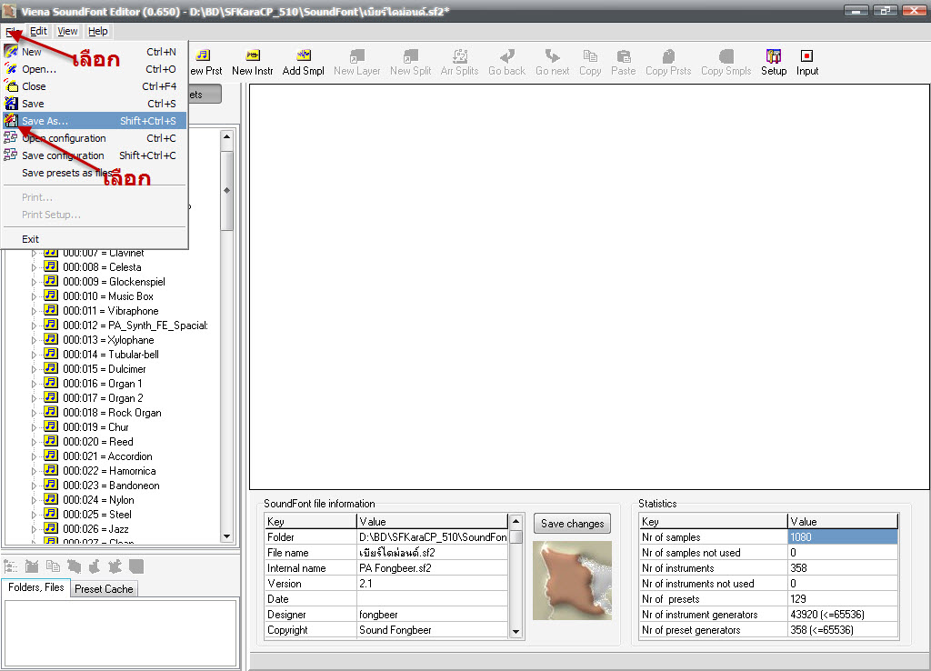931x671 pixels.
Task: Expand the 000:014 = Tubular-bell preset
Action: (x=34, y=356)
